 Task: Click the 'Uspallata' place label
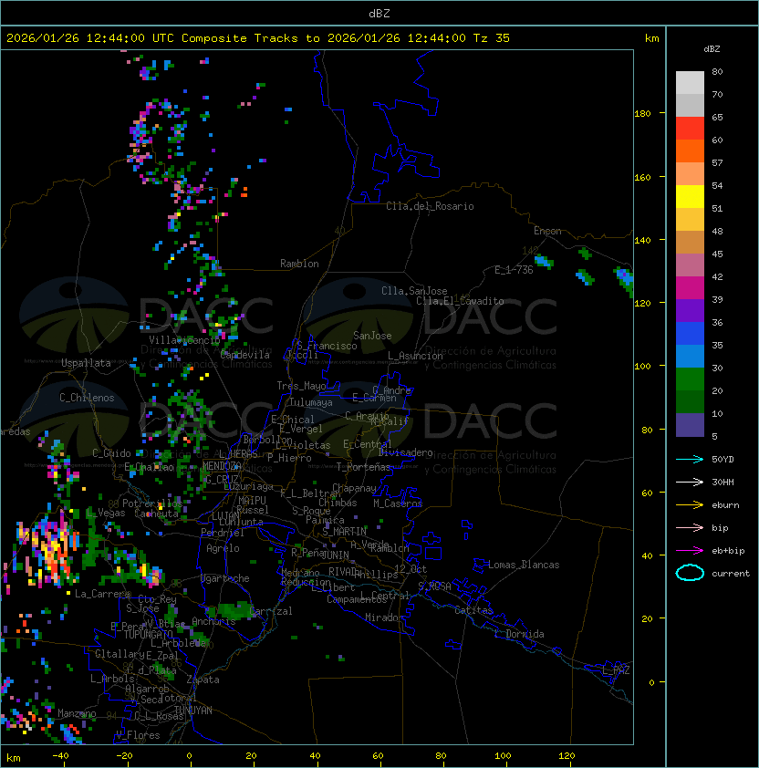click(x=87, y=363)
